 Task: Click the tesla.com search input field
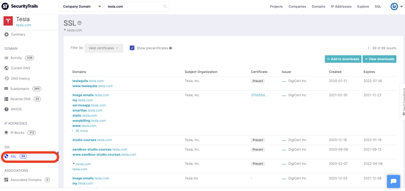(x=137, y=6)
